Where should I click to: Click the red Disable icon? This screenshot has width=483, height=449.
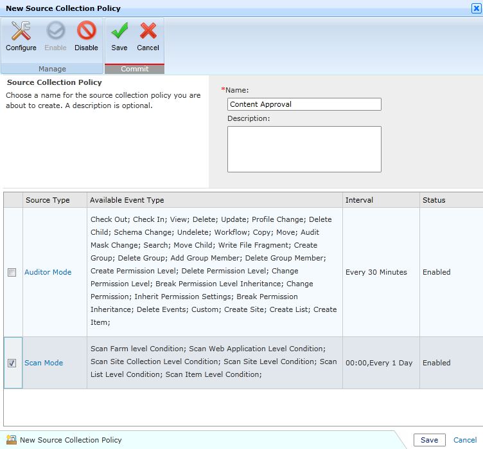(86, 31)
